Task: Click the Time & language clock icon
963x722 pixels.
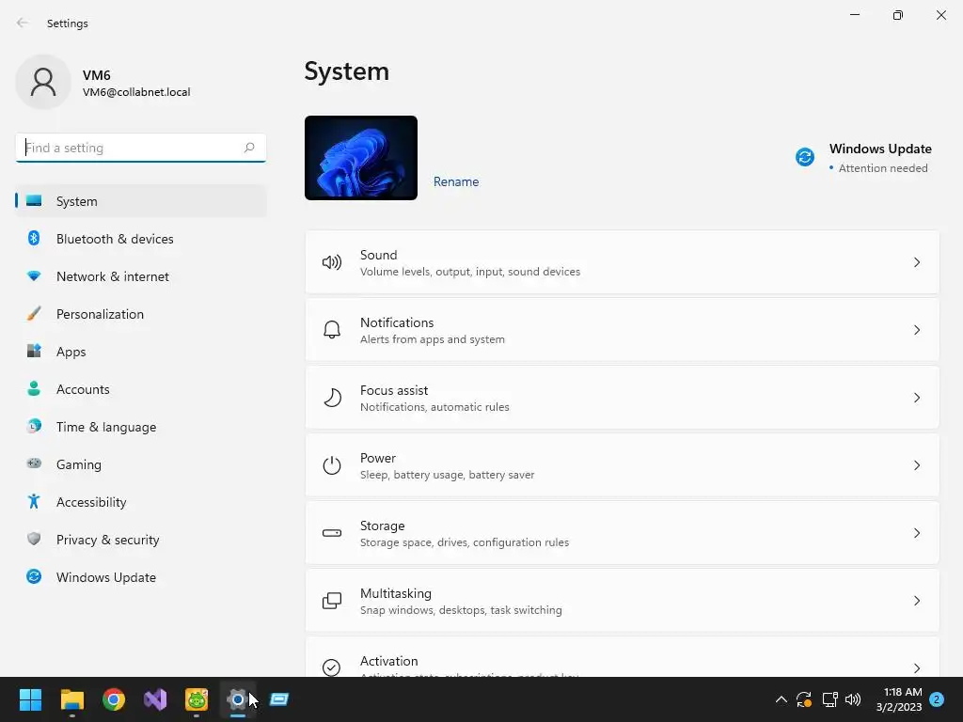Action: coord(34,426)
